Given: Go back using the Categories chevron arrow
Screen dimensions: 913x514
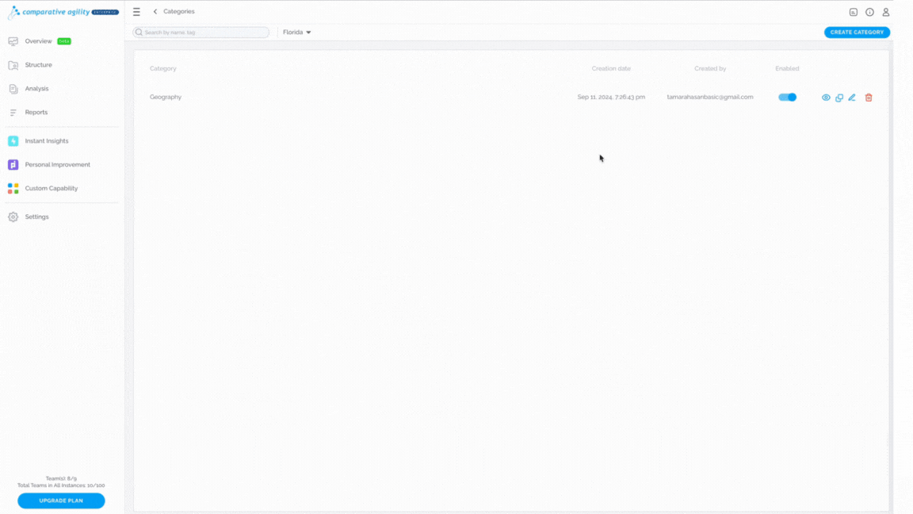Looking at the screenshot, I should pyautogui.click(x=155, y=12).
